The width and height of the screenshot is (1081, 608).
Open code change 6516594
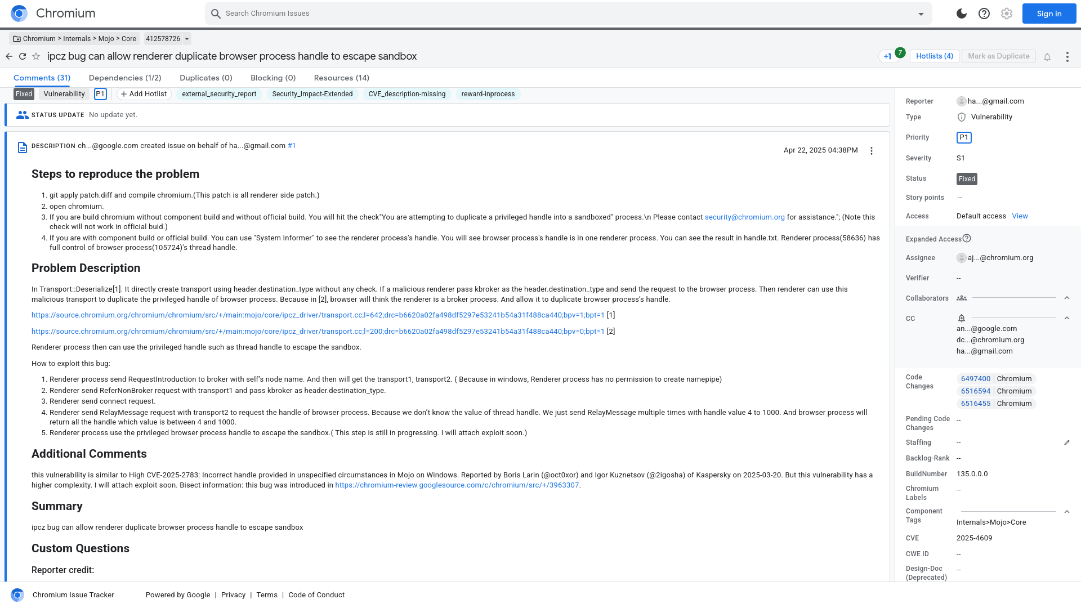pyautogui.click(x=975, y=391)
